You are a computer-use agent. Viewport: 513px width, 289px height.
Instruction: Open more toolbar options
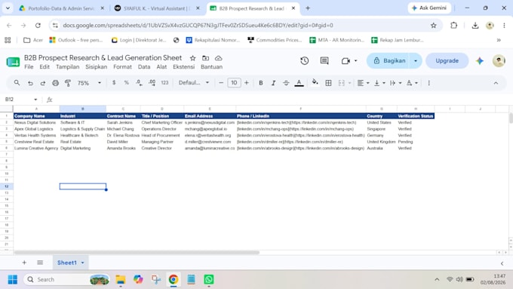[x=429, y=83]
